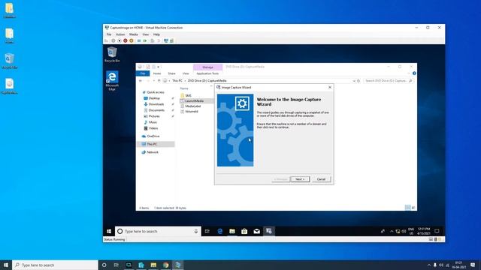Open the blue File tab in Explorer

tap(143, 73)
